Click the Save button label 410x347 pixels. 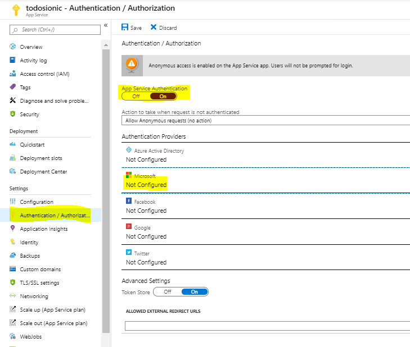click(x=136, y=28)
